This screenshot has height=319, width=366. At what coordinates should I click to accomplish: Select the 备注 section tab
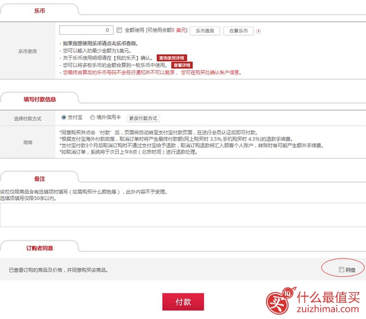pyautogui.click(x=40, y=179)
